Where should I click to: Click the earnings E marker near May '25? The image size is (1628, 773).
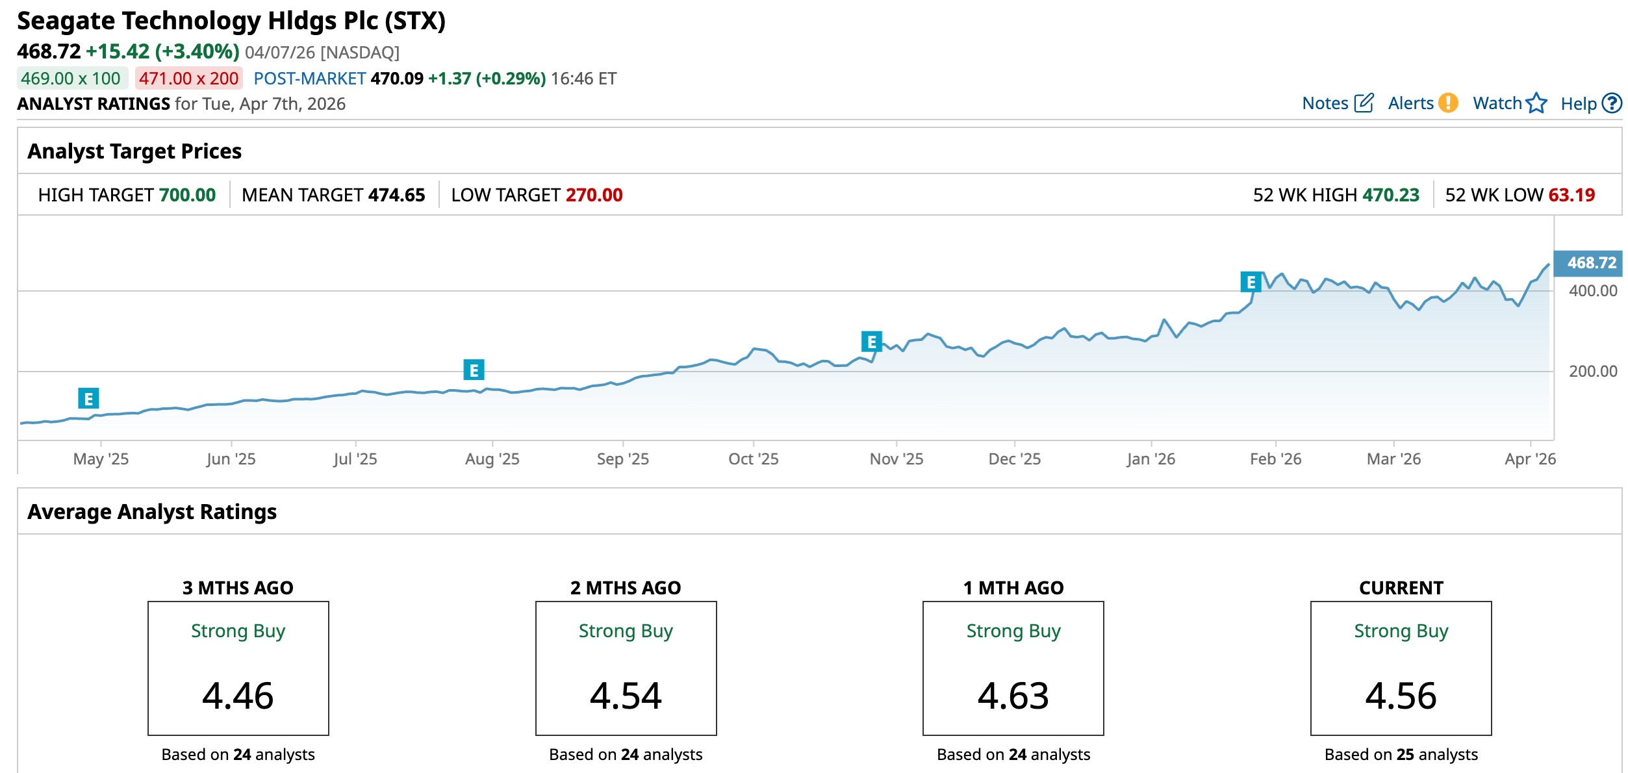[x=88, y=398]
